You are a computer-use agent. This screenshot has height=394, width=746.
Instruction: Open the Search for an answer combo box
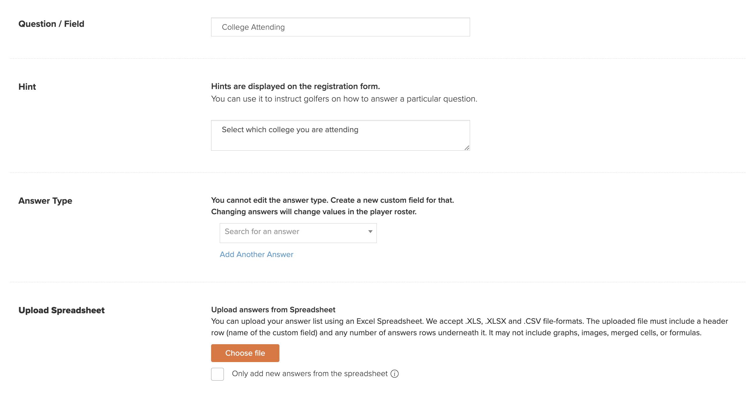click(298, 233)
